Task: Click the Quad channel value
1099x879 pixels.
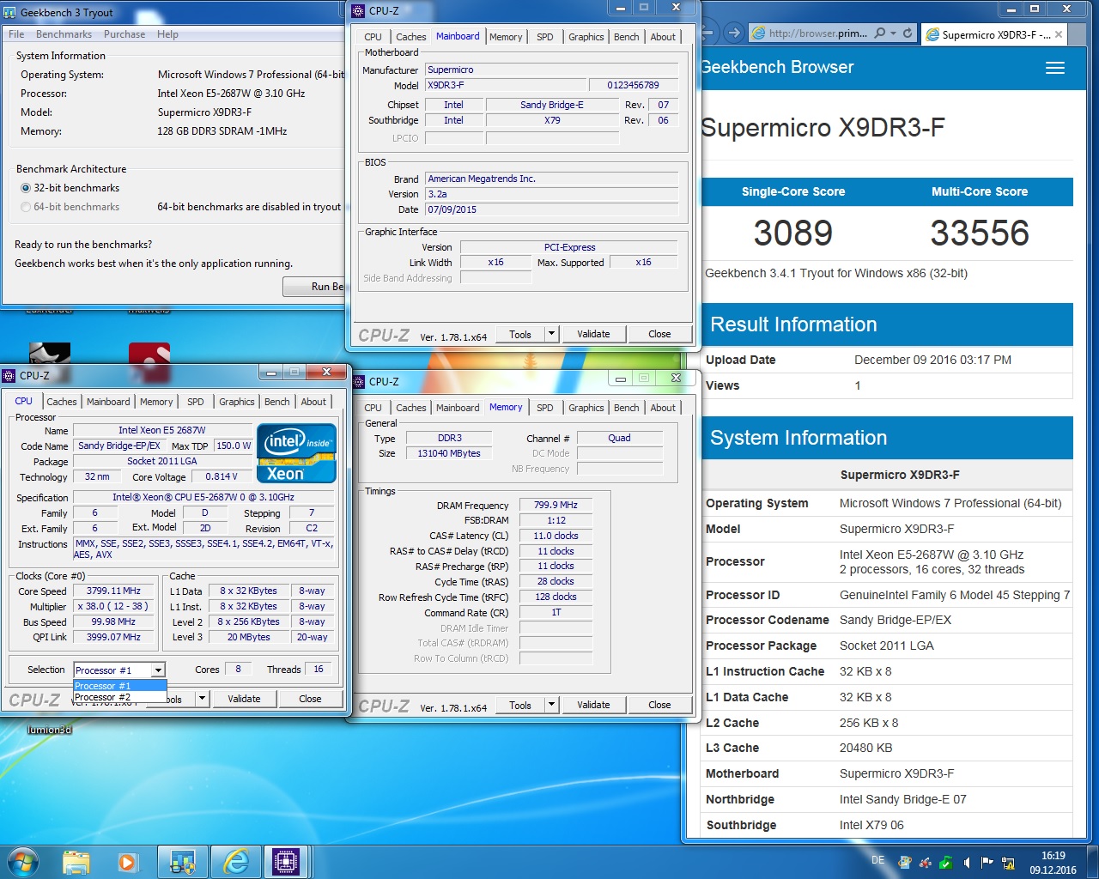Action: point(619,438)
